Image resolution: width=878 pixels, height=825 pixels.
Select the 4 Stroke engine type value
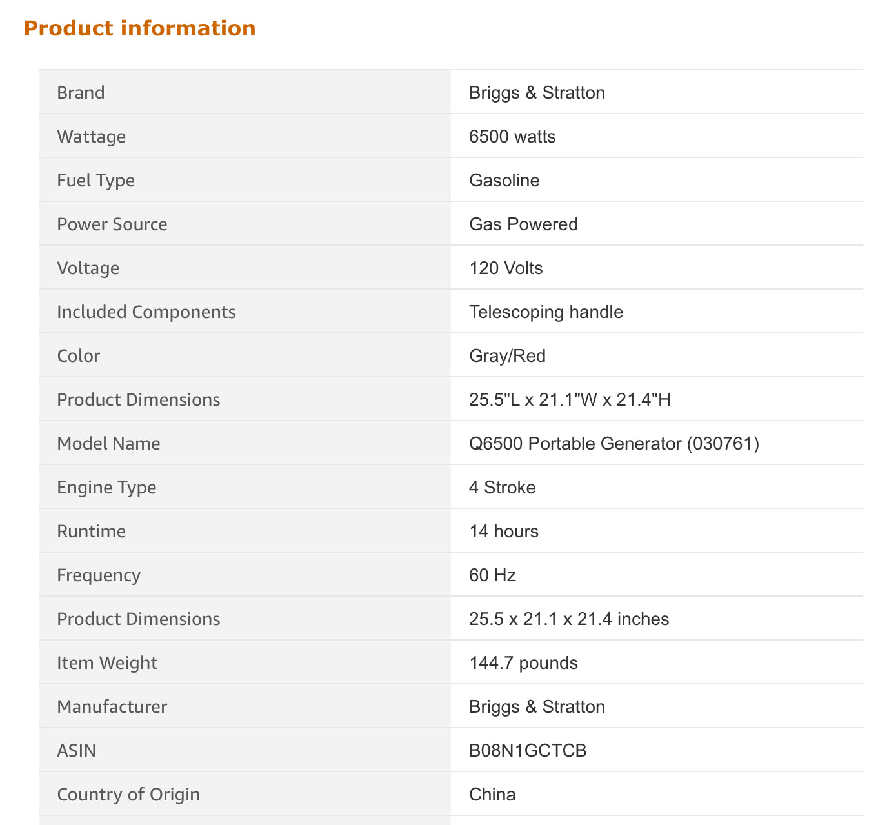coord(502,488)
